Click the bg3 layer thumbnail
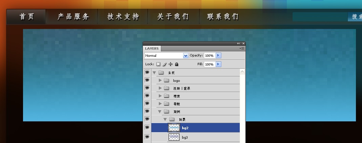The width and height of the screenshot is (362, 143). (x=174, y=137)
